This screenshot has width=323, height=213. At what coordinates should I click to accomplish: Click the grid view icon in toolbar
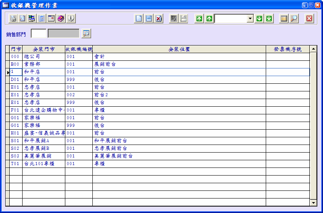coord(284,19)
